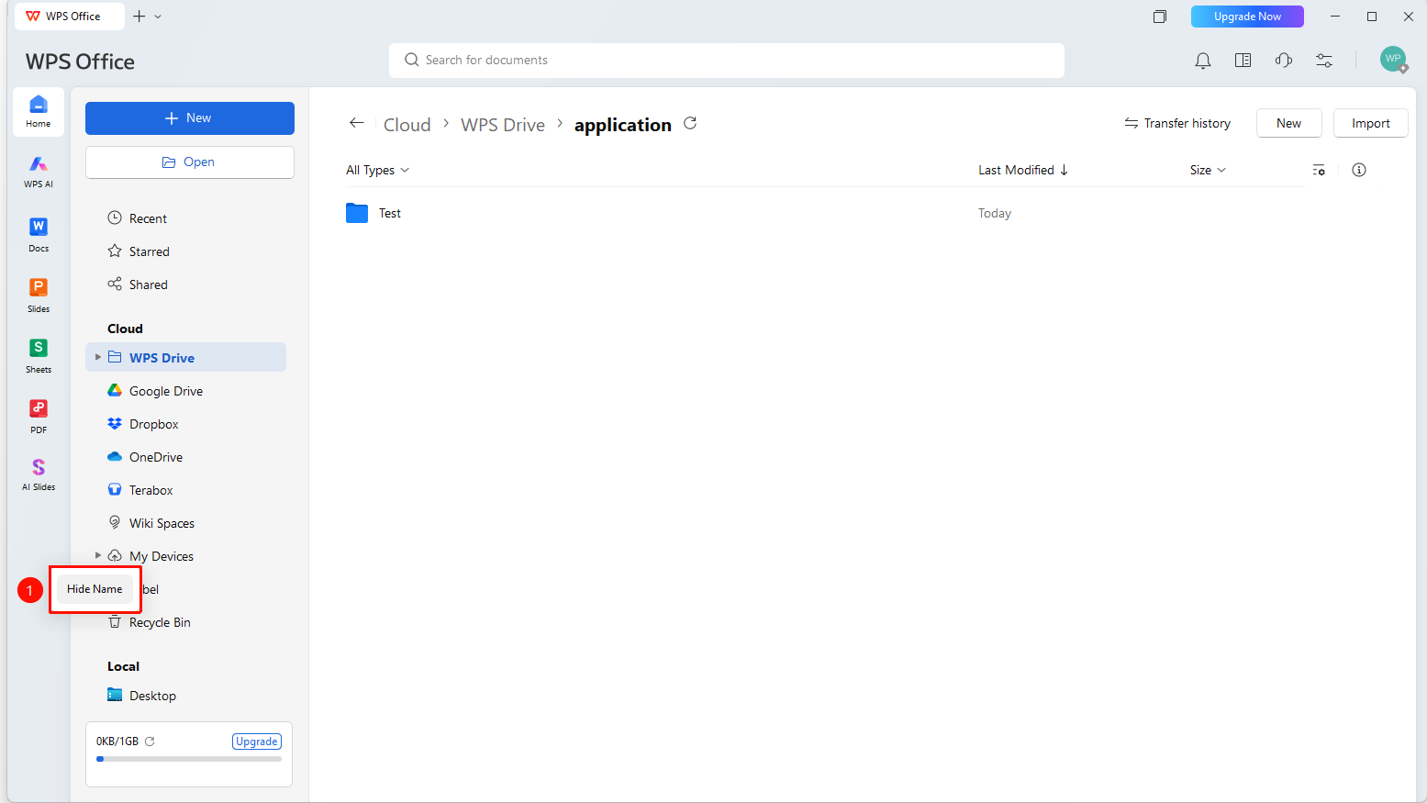Open the Sheets app icon
Screen dimensions: 1427x803
coord(39,356)
